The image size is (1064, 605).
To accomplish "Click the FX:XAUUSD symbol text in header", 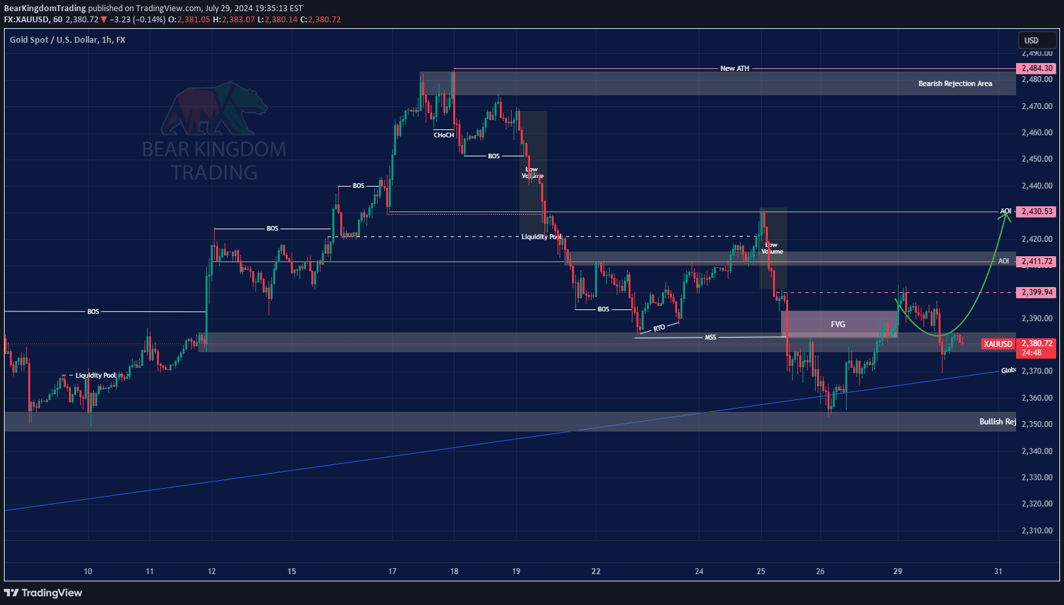I will point(26,20).
